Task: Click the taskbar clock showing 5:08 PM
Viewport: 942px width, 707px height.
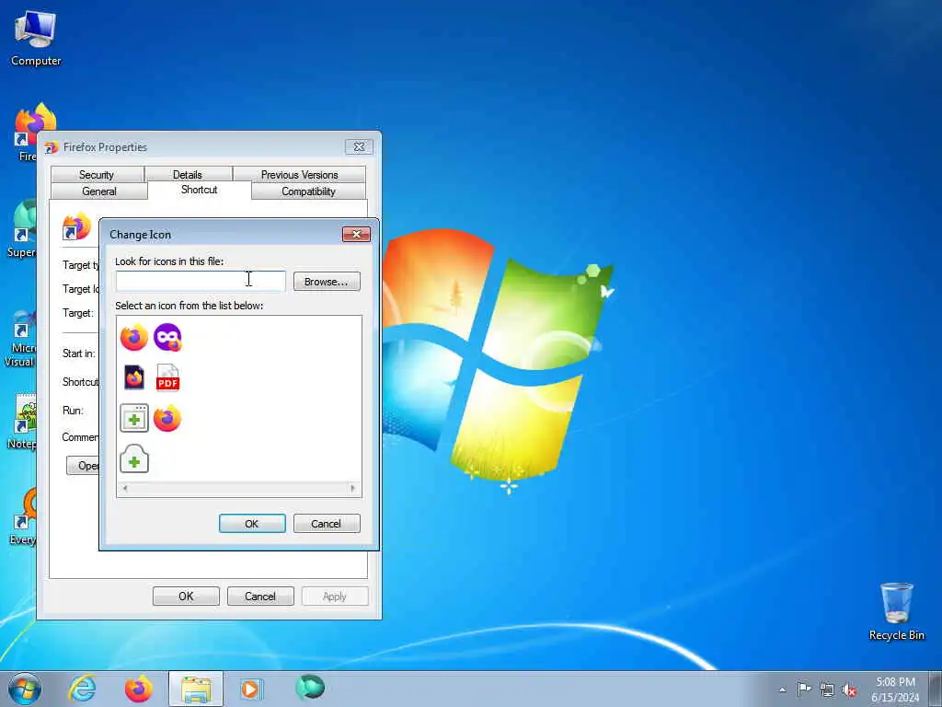Action: [x=895, y=690]
